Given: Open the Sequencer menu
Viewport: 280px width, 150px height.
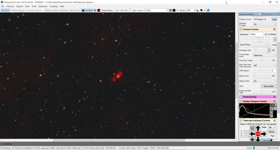Looking at the screenshot, I should click(43, 6).
